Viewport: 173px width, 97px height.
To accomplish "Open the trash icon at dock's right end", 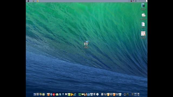I will pos(138,94).
